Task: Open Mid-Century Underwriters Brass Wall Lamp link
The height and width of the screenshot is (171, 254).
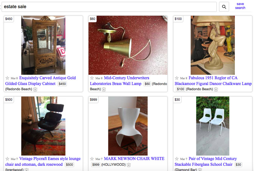Action: tap(116, 81)
